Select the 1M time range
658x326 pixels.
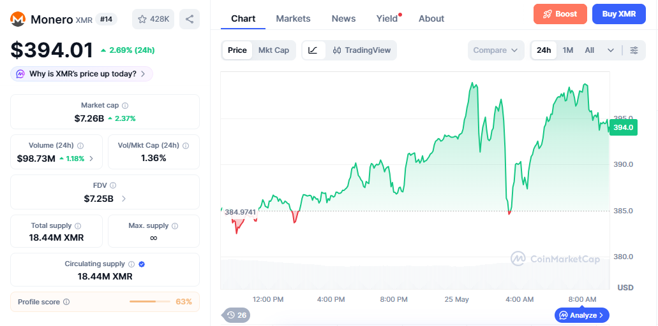click(x=568, y=50)
